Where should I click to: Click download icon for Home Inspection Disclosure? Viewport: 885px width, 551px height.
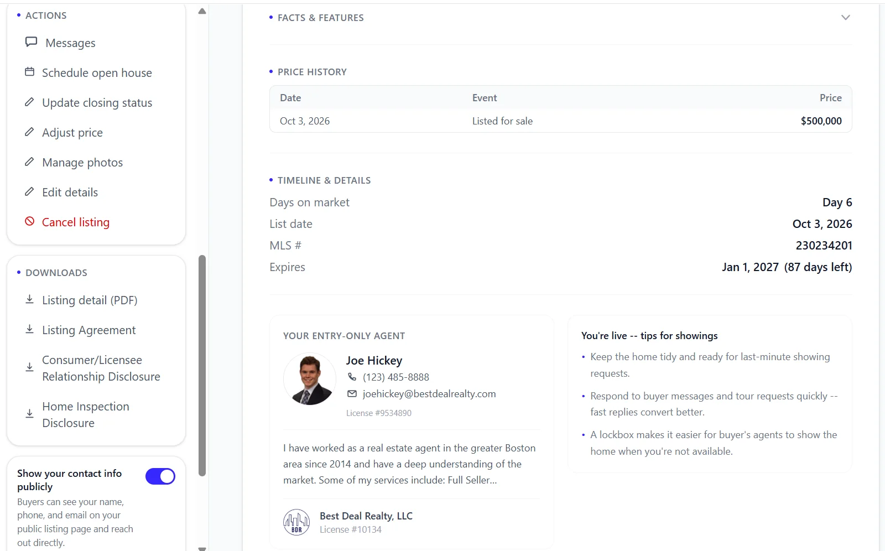30,413
